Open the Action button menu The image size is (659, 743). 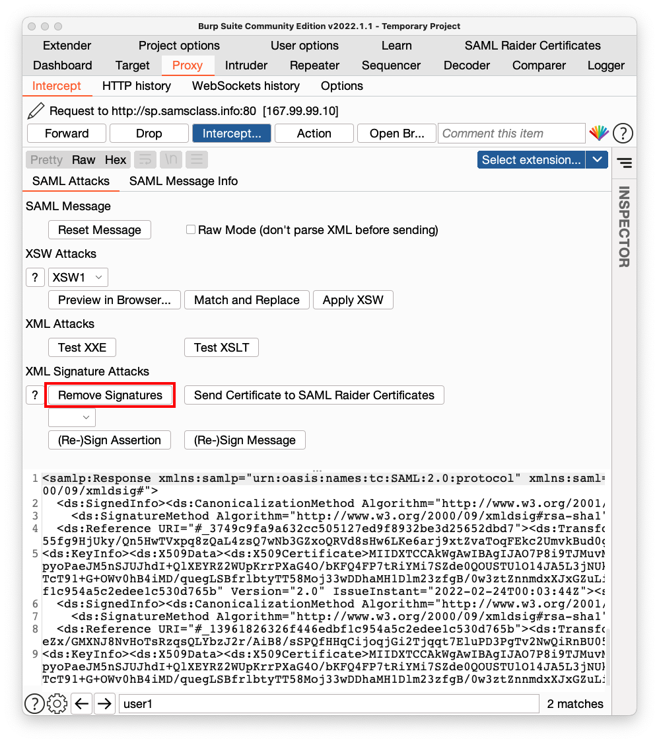314,133
